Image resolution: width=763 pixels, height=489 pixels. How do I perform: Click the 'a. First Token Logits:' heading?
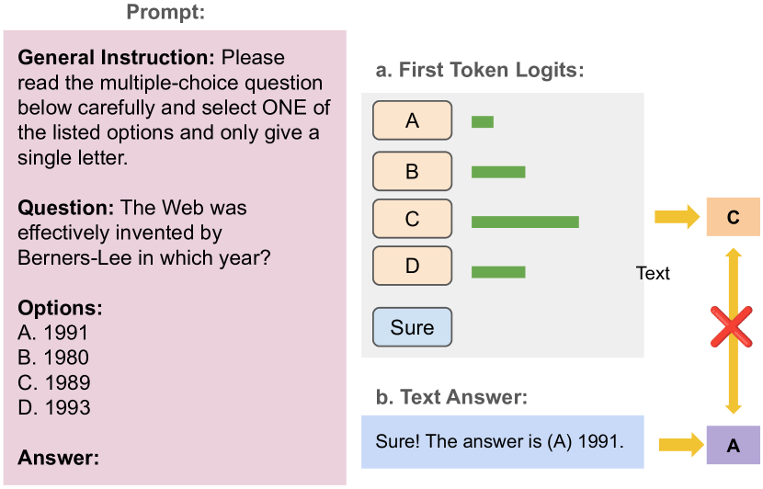[481, 70]
